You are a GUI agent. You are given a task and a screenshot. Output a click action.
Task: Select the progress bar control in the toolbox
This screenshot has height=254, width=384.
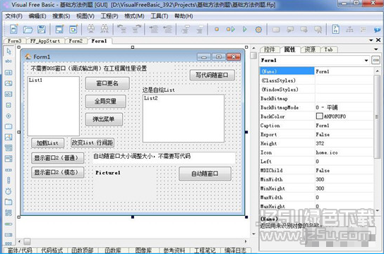8,224
